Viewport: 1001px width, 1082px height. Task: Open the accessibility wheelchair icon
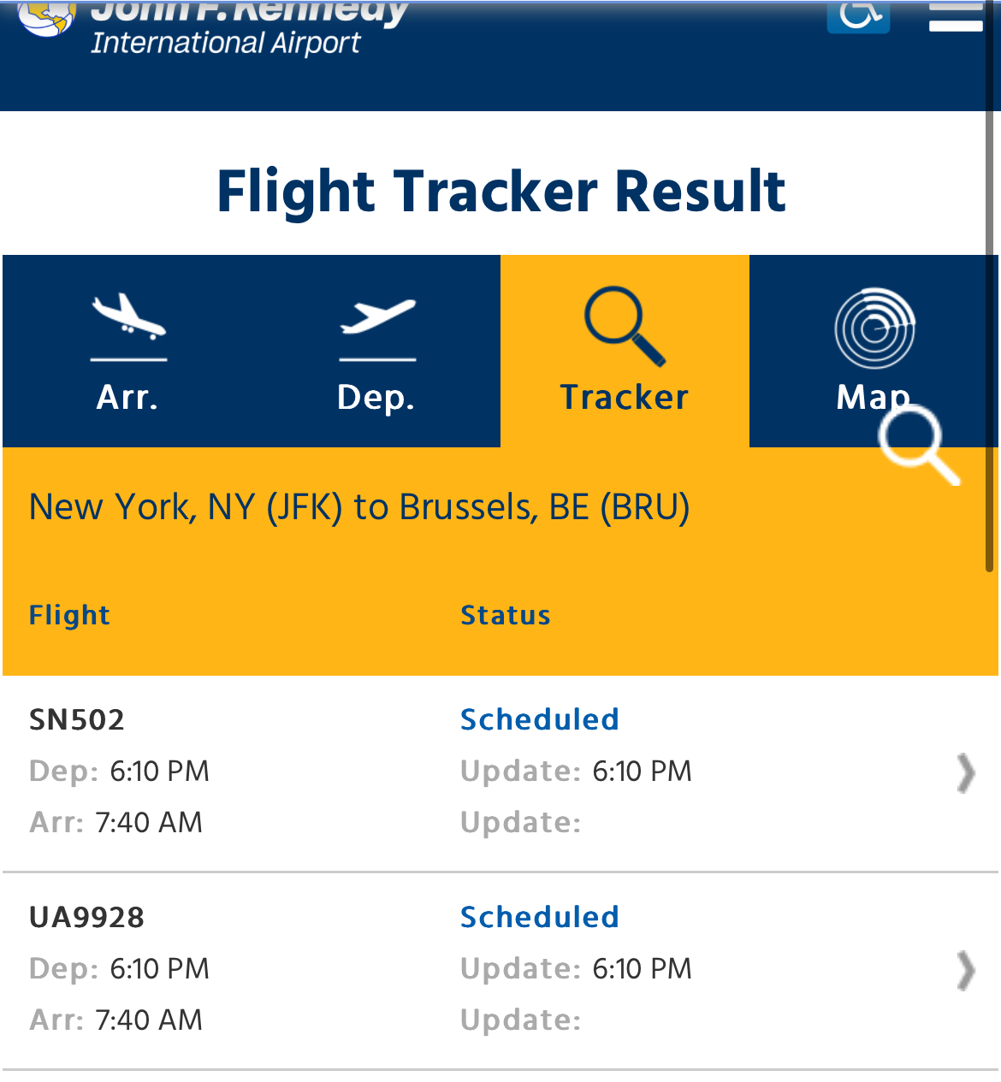pyautogui.click(x=858, y=15)
